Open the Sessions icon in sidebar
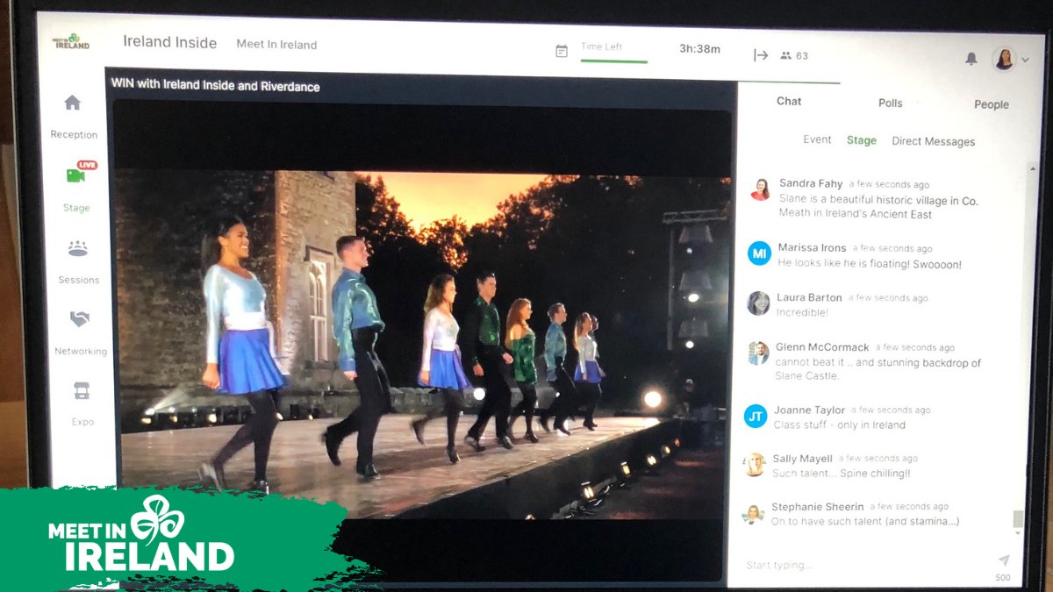This screenshot has width=1053, height=592. pos(78,248)
